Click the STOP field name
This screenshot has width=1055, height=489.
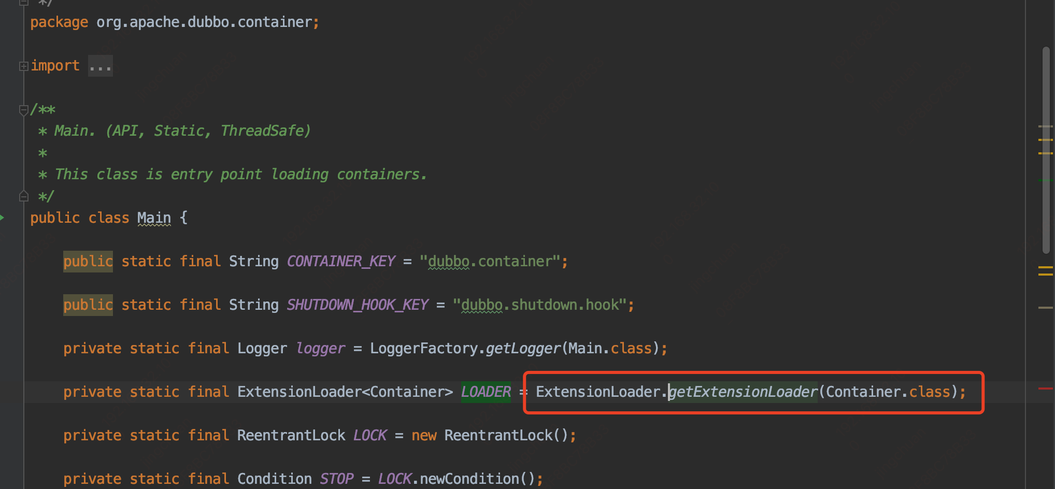[x=337, y=479]
